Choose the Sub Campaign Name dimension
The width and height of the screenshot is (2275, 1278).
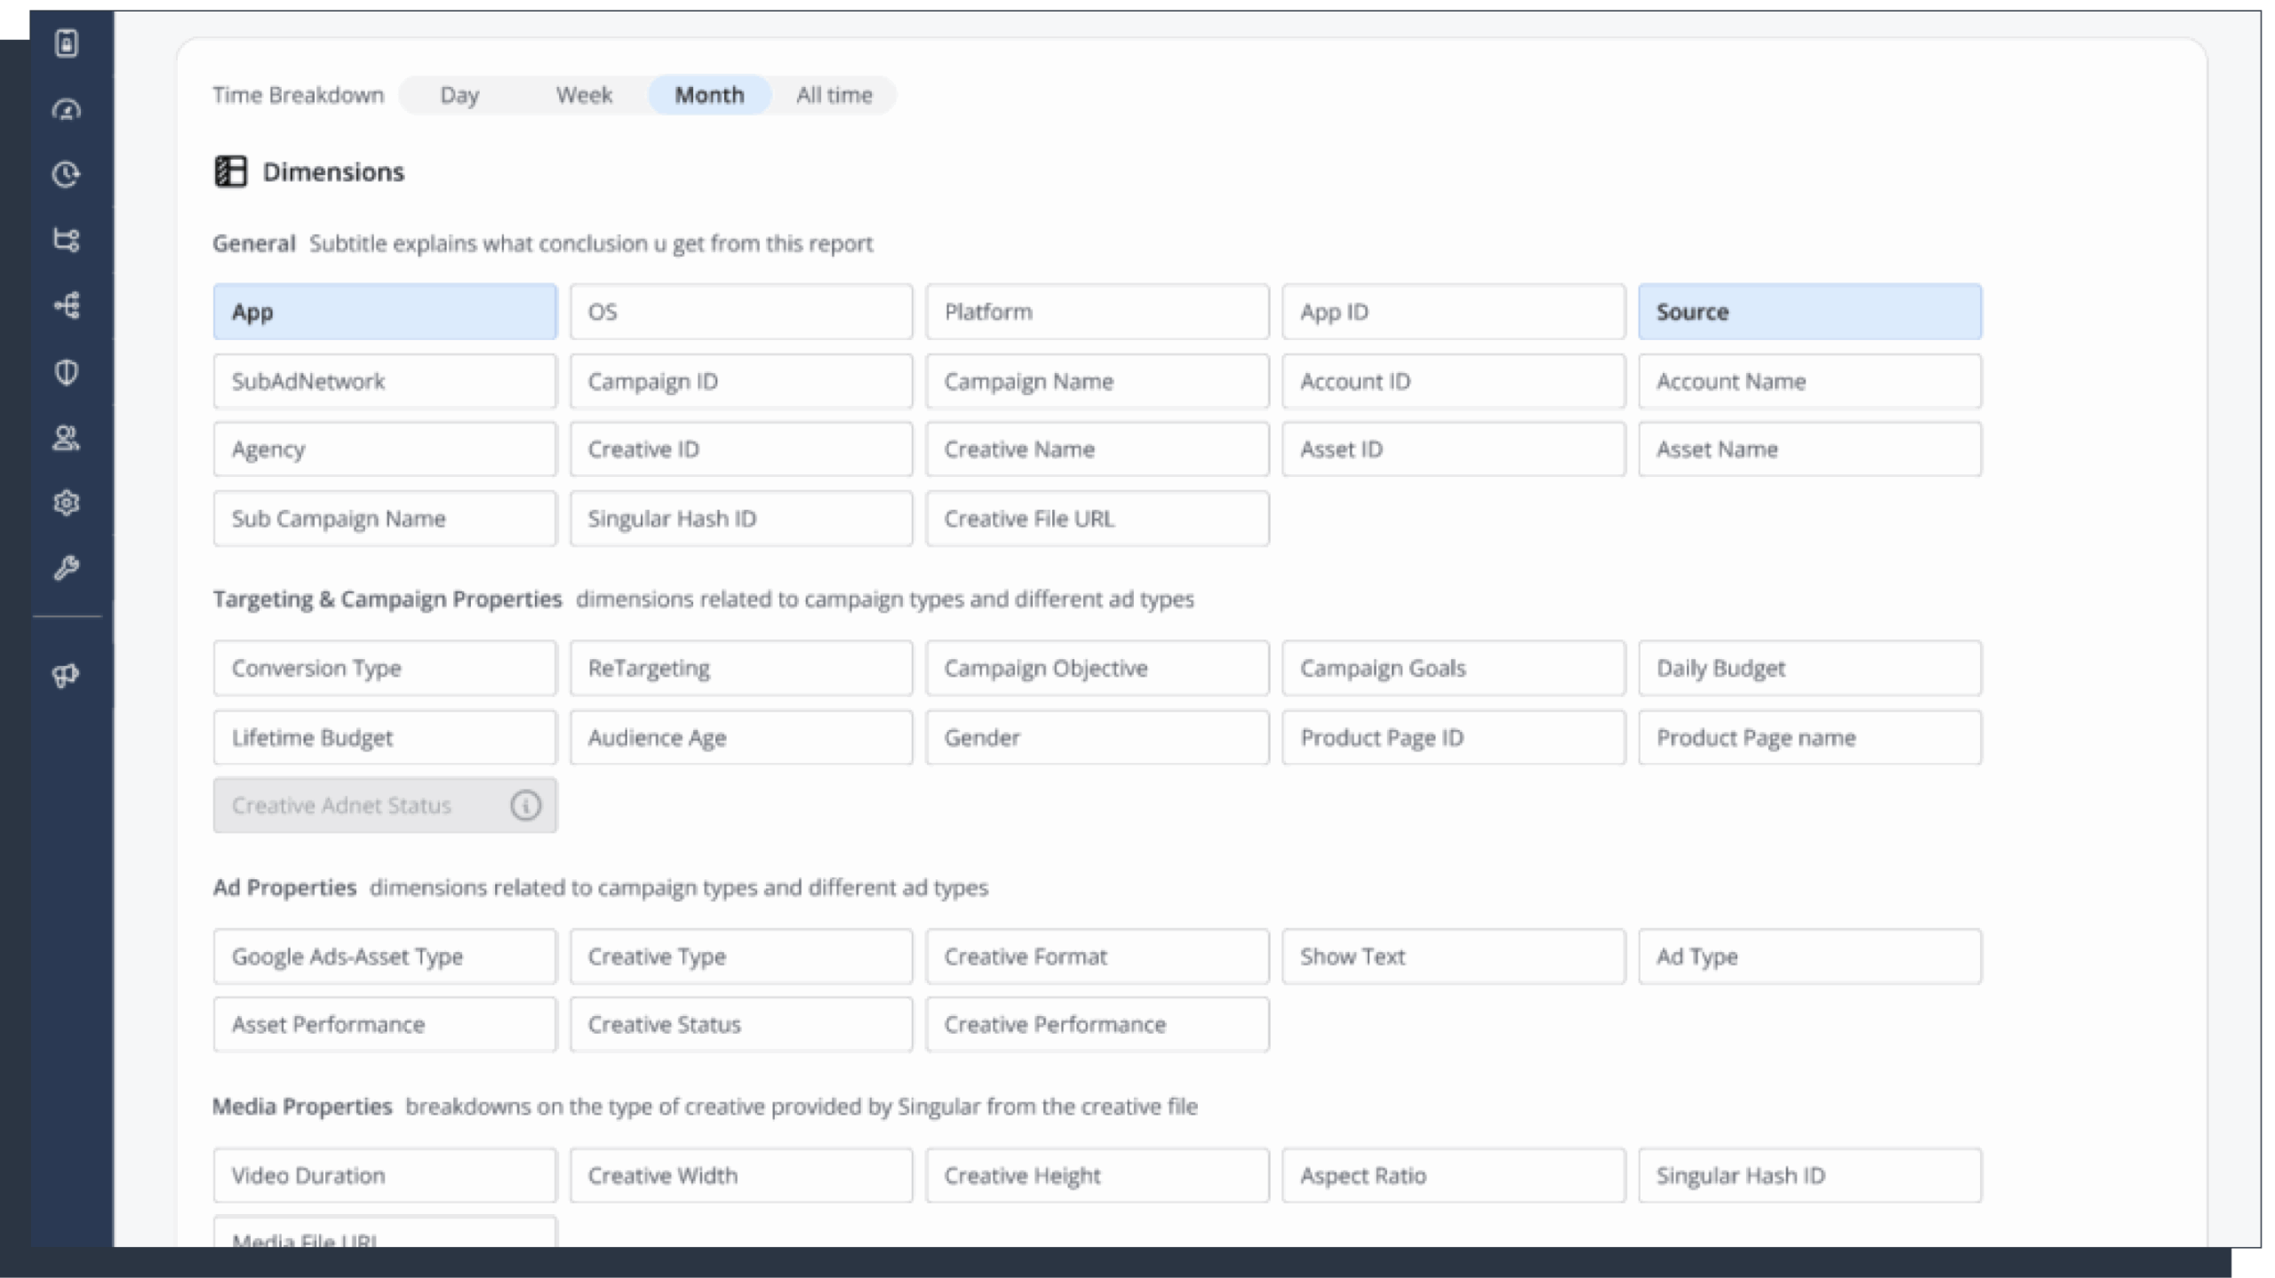tap(385, 519)
